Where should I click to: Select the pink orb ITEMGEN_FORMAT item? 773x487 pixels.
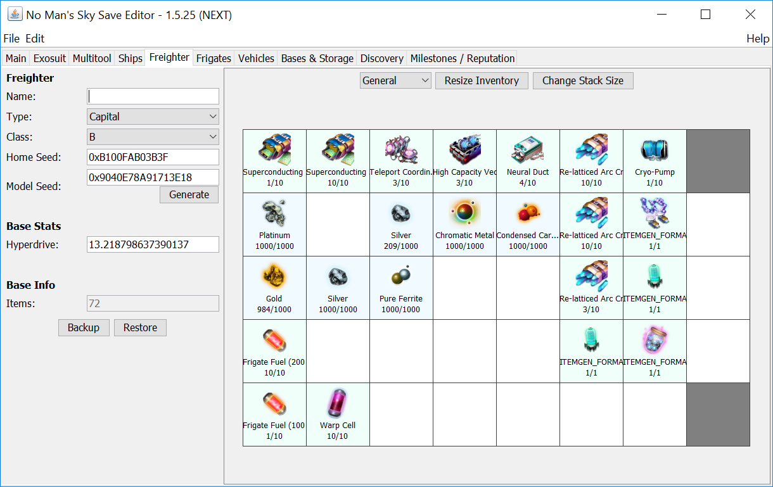pyautogui.click(x=655, y=351)
